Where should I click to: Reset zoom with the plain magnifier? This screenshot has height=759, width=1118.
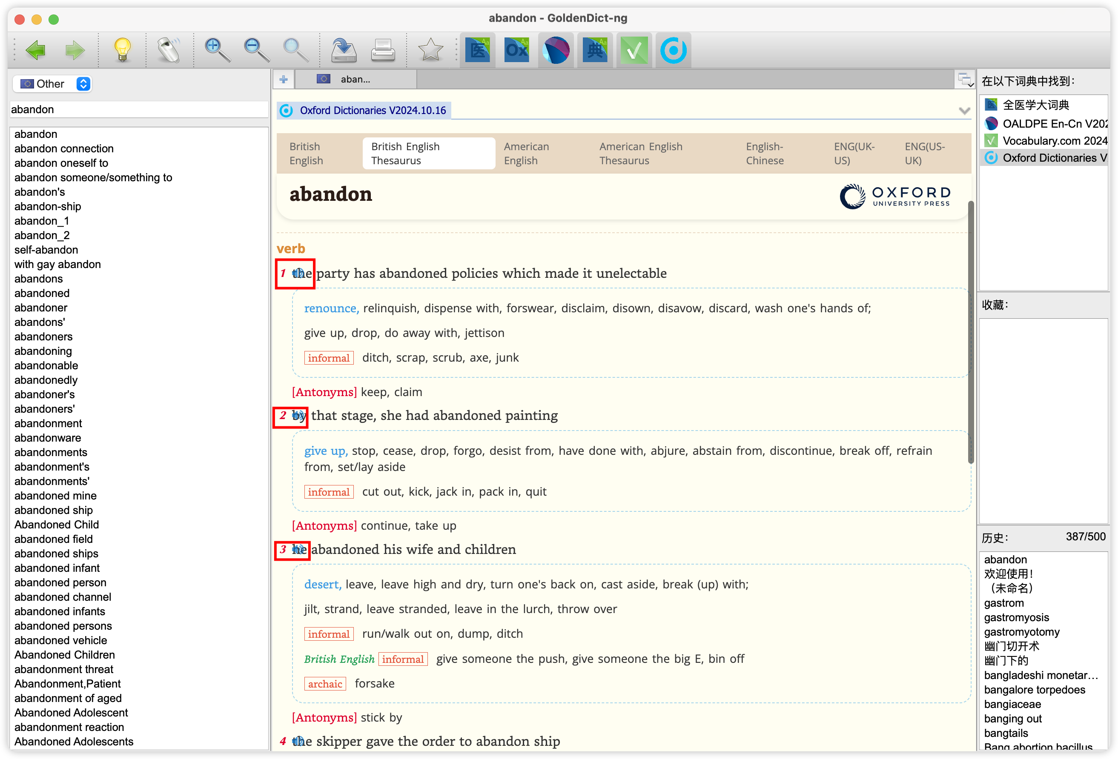pyautogui.click(x=296, y=50)
